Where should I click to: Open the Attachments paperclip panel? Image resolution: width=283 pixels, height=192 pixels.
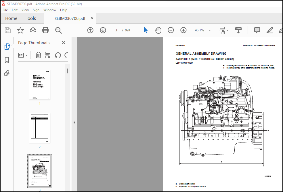coord(7,73)
